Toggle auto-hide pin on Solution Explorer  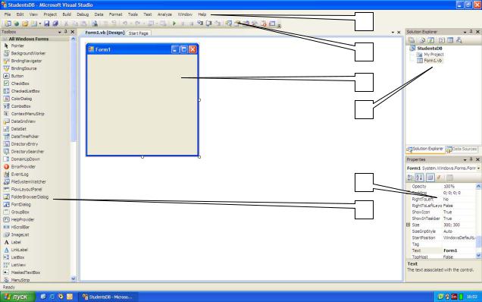click(x=471, y=32)
